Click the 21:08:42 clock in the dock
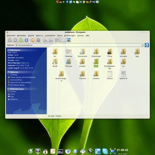 (x=122, y=150)
